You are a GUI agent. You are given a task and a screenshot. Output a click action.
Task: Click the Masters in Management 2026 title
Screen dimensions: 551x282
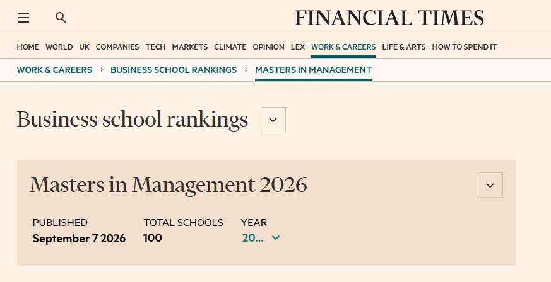169,184
